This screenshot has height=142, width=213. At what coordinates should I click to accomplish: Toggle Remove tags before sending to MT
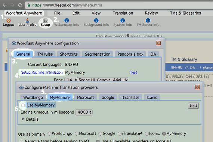[21, 141]
